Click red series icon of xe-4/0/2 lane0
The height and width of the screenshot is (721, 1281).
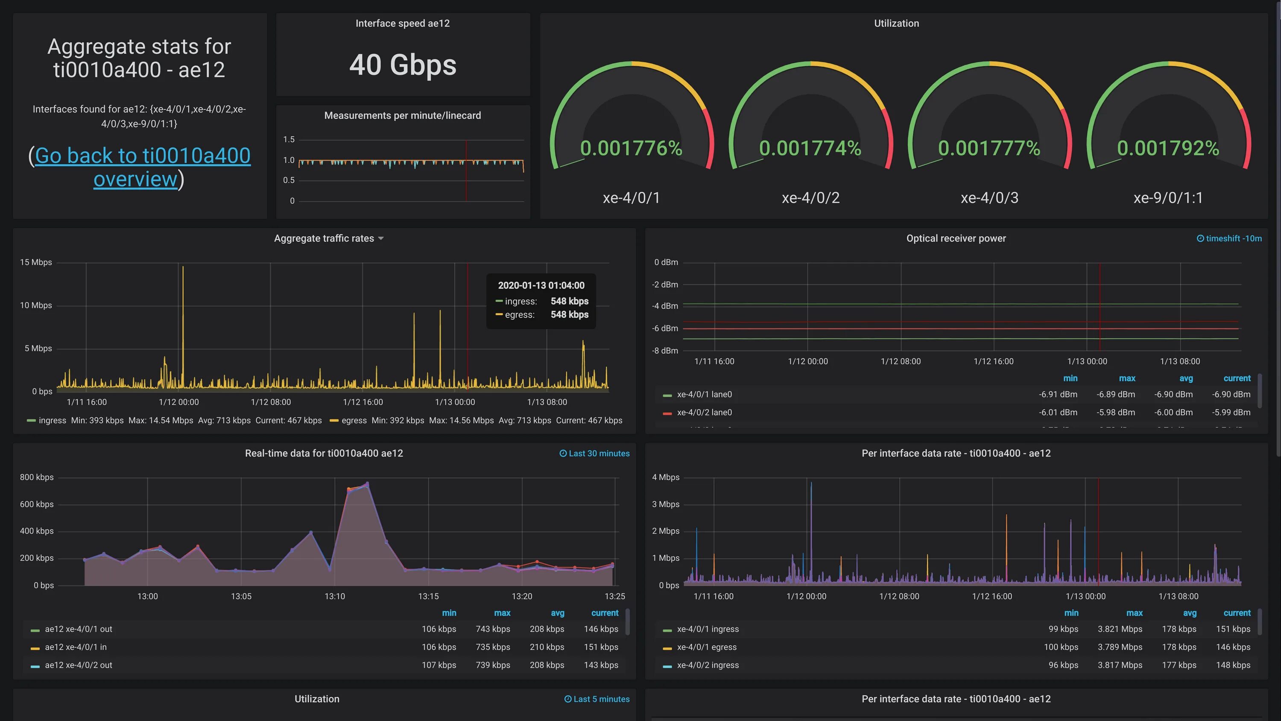667,413
